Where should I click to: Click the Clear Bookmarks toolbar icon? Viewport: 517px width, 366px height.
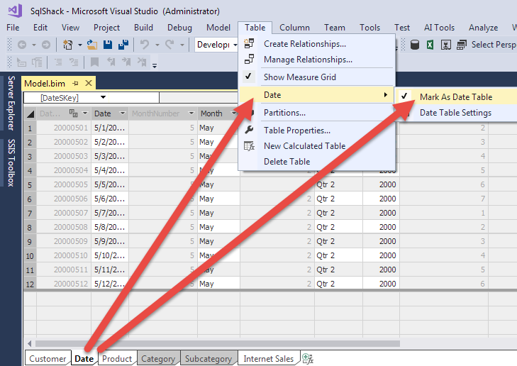142,62
